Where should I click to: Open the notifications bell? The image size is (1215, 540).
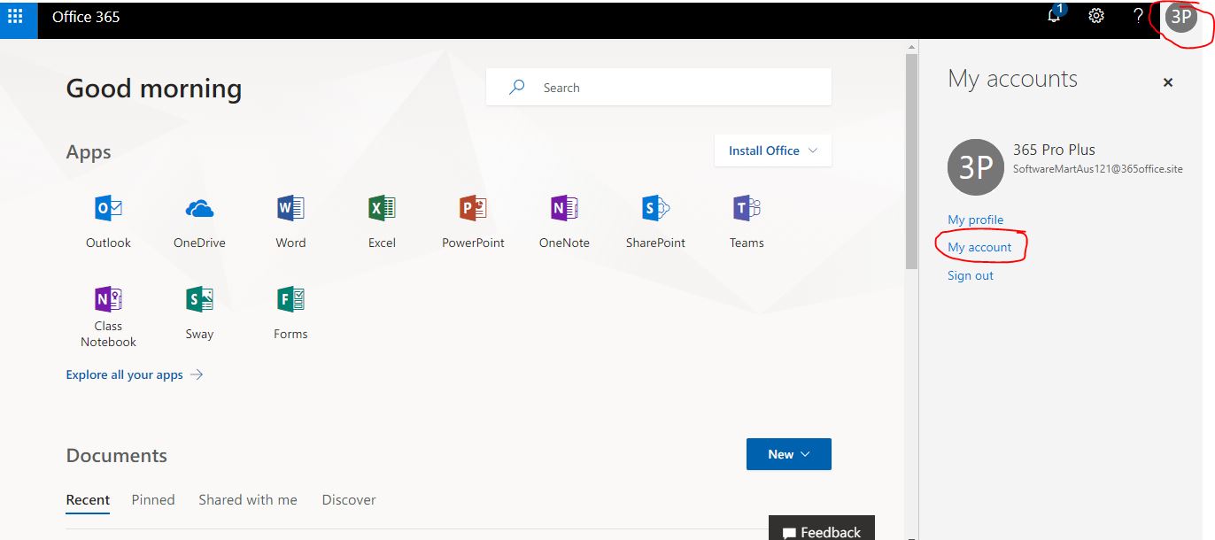[x=1055, y=16]
